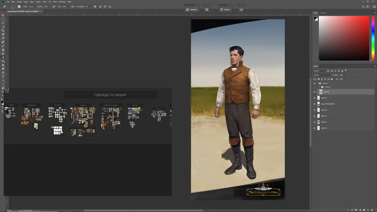Open the layer Opacity dropdown
This screenshot has width=377, height=212.
pos(345,75)
